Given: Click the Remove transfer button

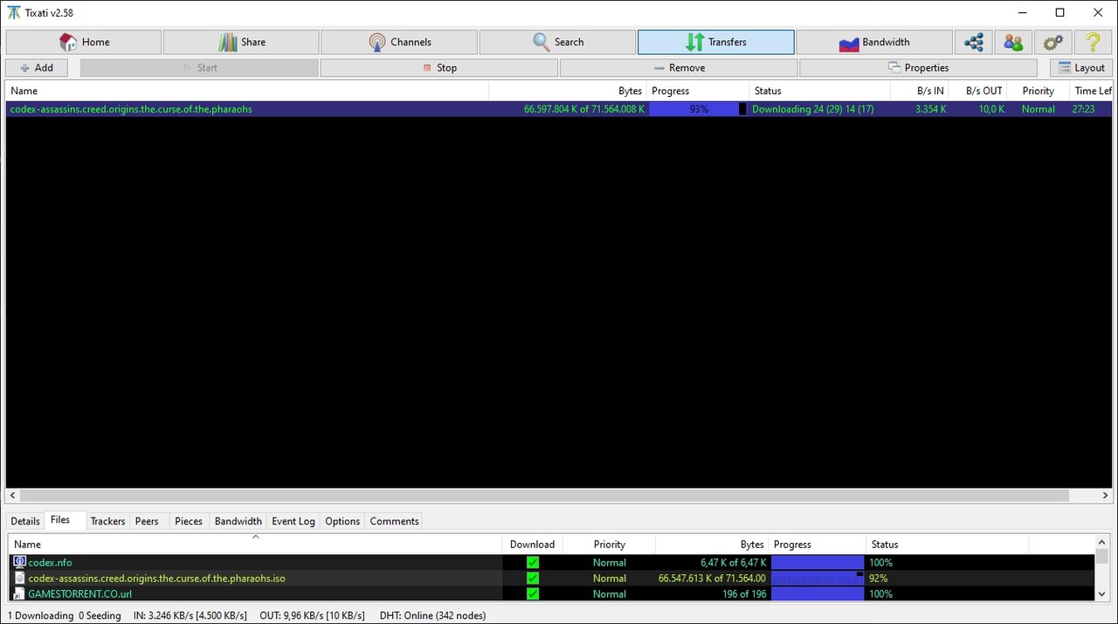Looking at the screenshot, I should (679, 67).
